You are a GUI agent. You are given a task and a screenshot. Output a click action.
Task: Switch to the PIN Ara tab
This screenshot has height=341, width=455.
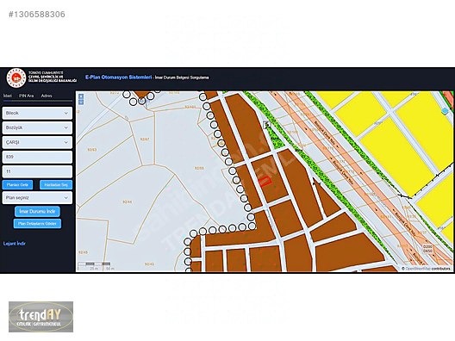[x=26, y=96]
